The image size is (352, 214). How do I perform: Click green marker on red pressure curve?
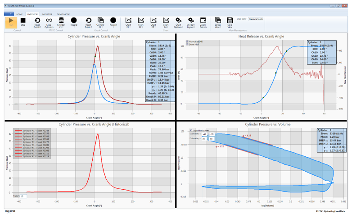pos(95,56)
